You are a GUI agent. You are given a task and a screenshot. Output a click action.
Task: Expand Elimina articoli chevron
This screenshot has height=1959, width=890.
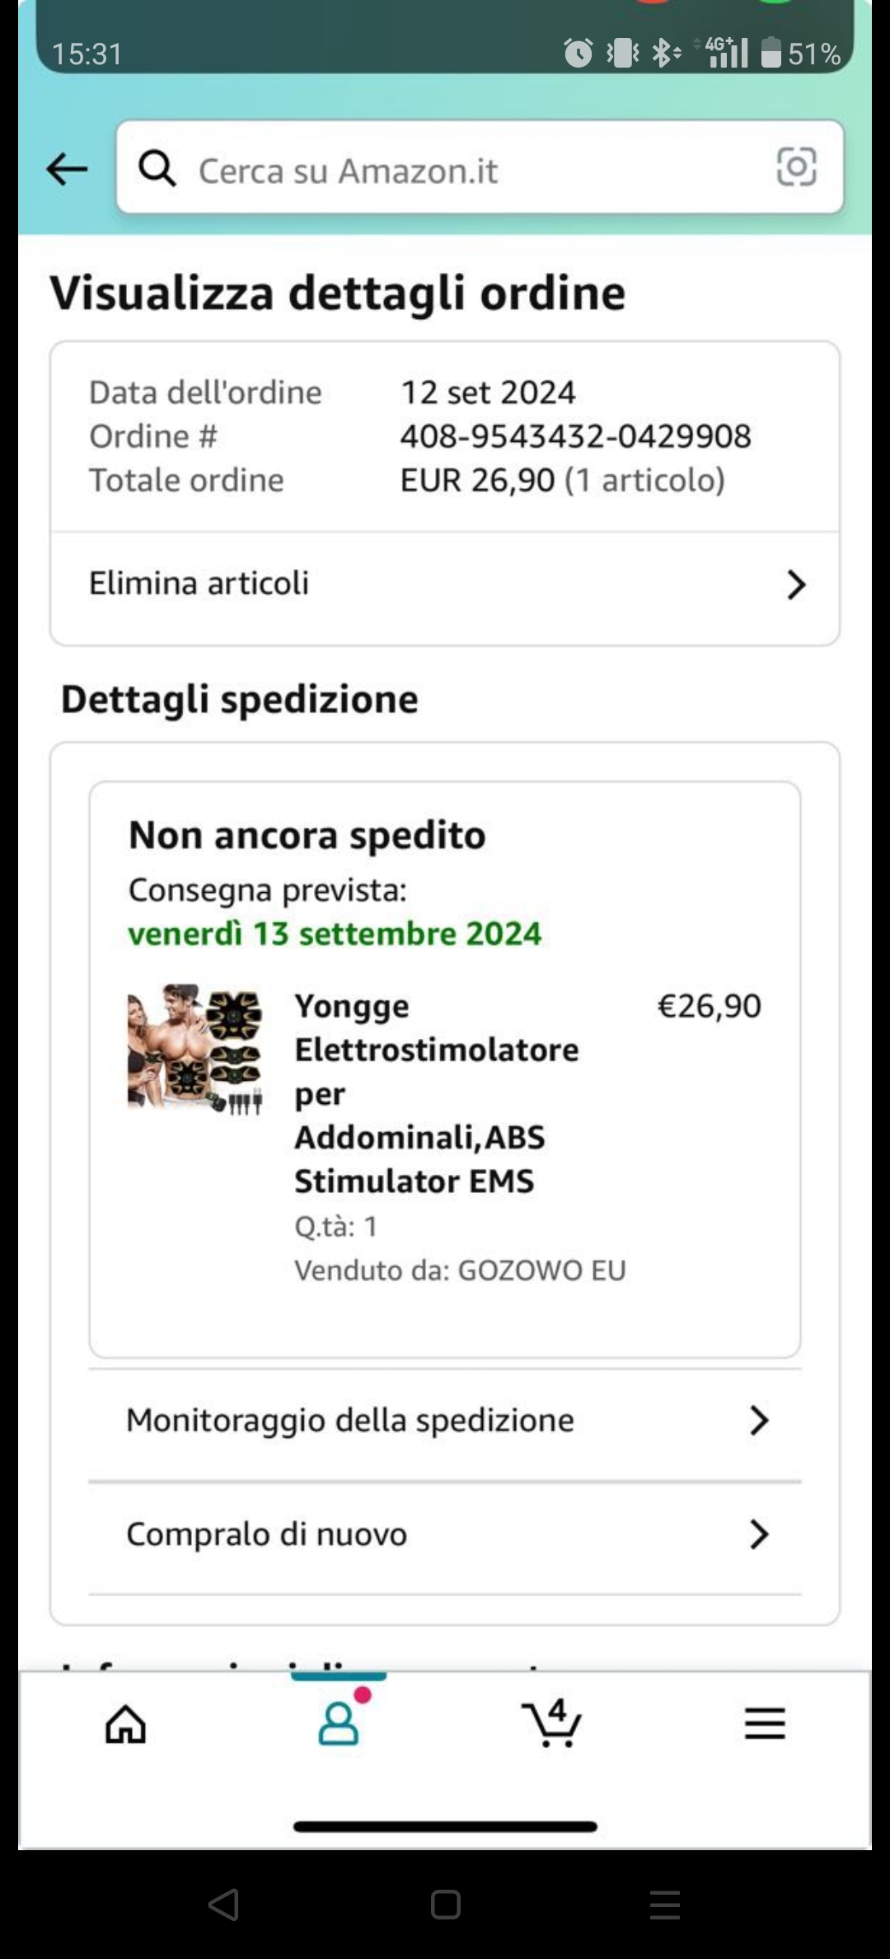tap(795, 585)
